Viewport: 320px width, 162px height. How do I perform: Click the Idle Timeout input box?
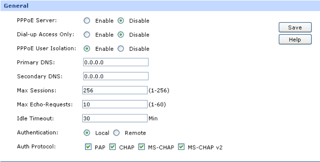115,118
